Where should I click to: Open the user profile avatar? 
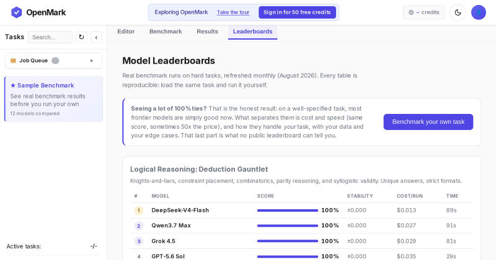[478, 12]
